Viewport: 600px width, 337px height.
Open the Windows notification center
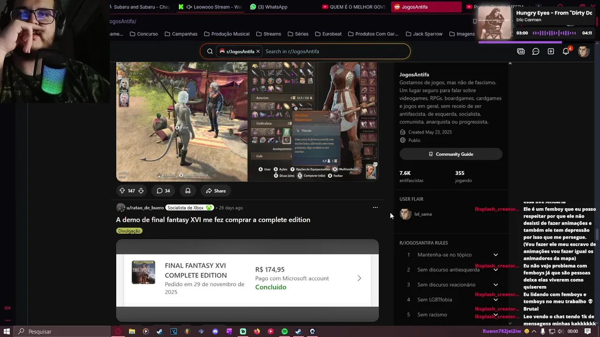point(587,331)
